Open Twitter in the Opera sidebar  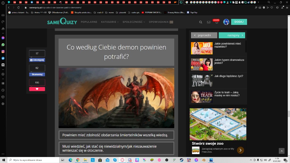coord(3,58)
